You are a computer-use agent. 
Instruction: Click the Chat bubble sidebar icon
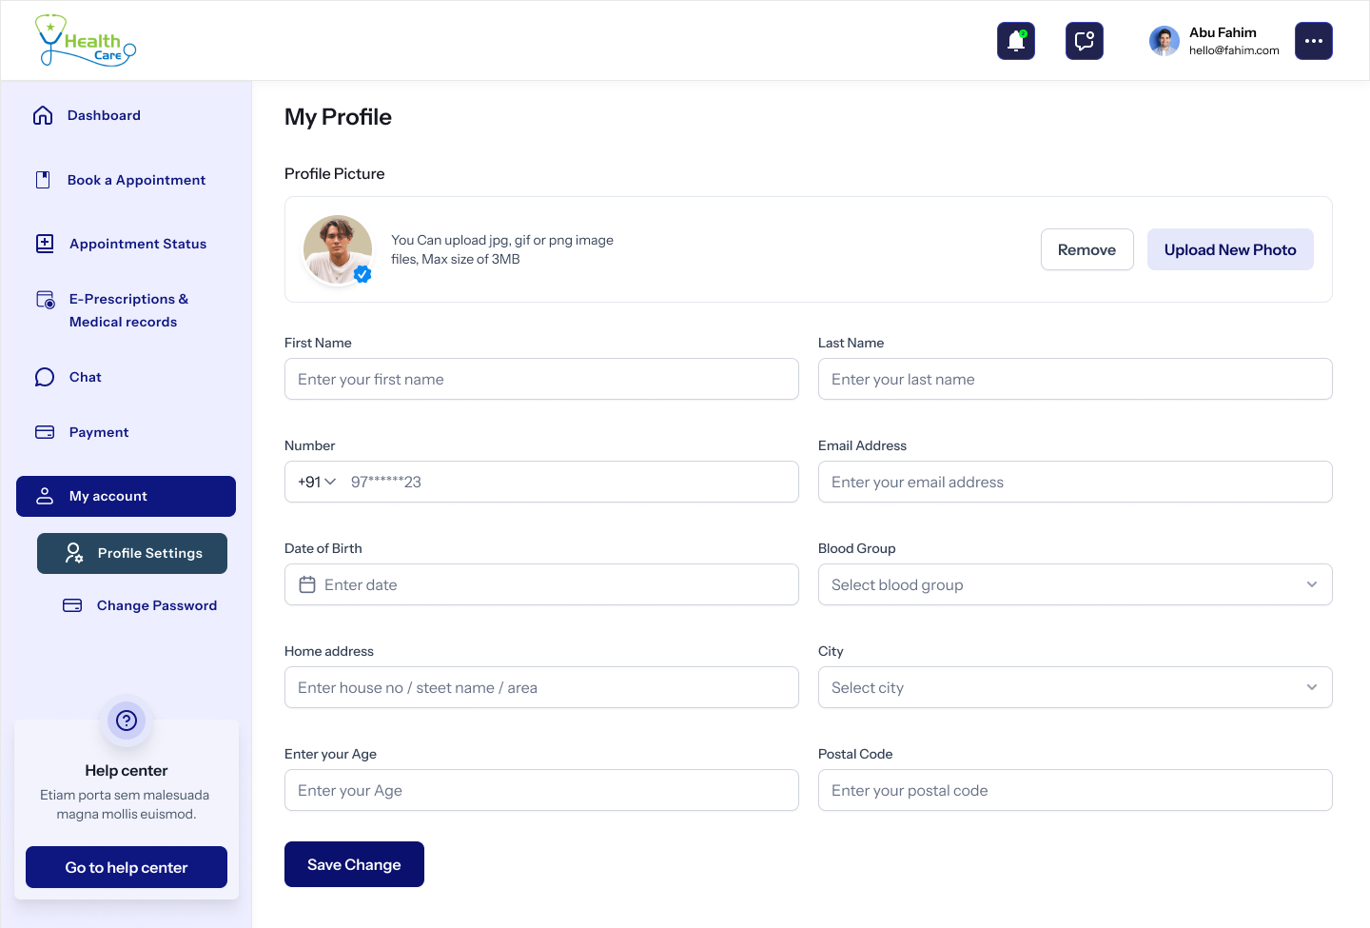tap(45, 377)
